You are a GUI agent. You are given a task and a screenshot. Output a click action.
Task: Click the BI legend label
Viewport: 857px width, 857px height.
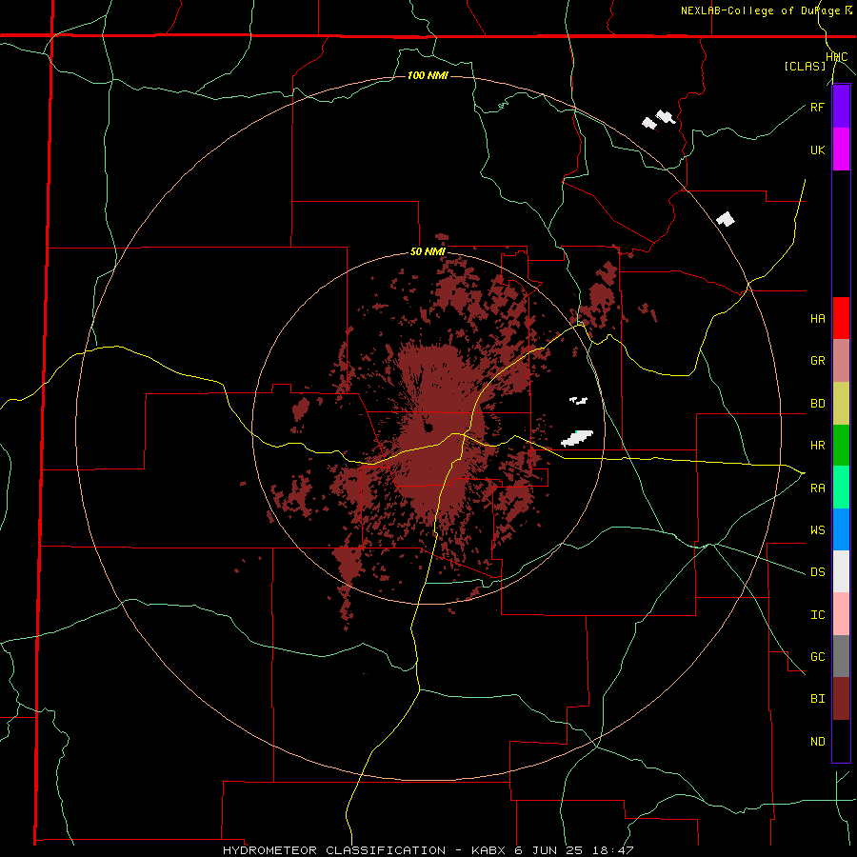point(818,699)
